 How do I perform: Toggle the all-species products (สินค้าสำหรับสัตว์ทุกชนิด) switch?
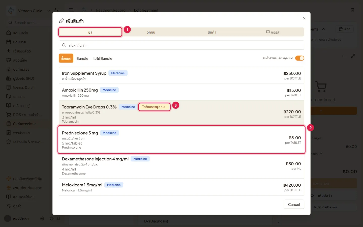300,58
